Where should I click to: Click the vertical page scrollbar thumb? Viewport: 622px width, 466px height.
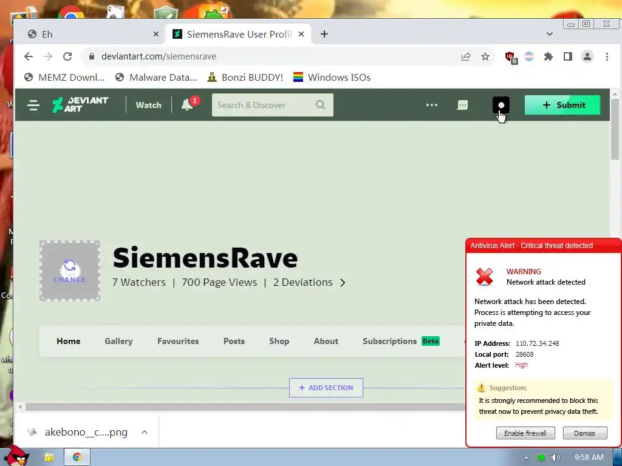click(615, 129)
